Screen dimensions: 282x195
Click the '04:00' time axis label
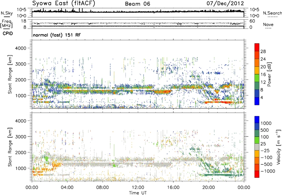[67, 188]
